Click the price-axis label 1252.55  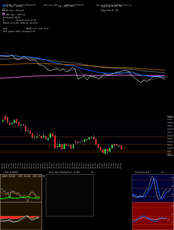tap(171, 148)
